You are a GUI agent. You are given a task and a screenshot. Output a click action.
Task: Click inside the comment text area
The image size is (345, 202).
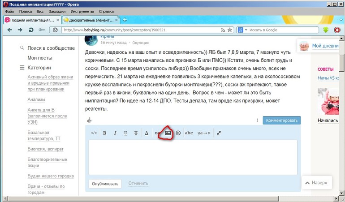click(193, 157)
